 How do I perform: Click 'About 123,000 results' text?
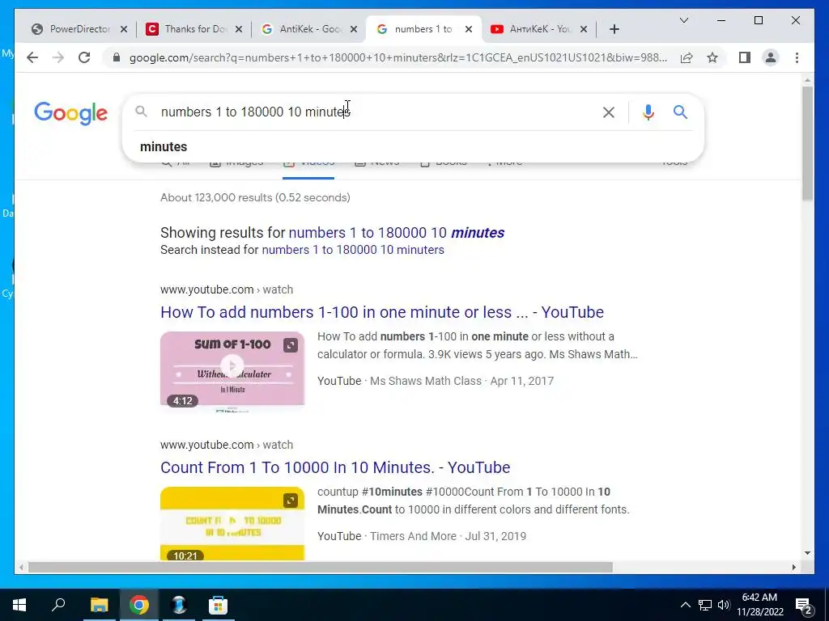coord(255,197)
